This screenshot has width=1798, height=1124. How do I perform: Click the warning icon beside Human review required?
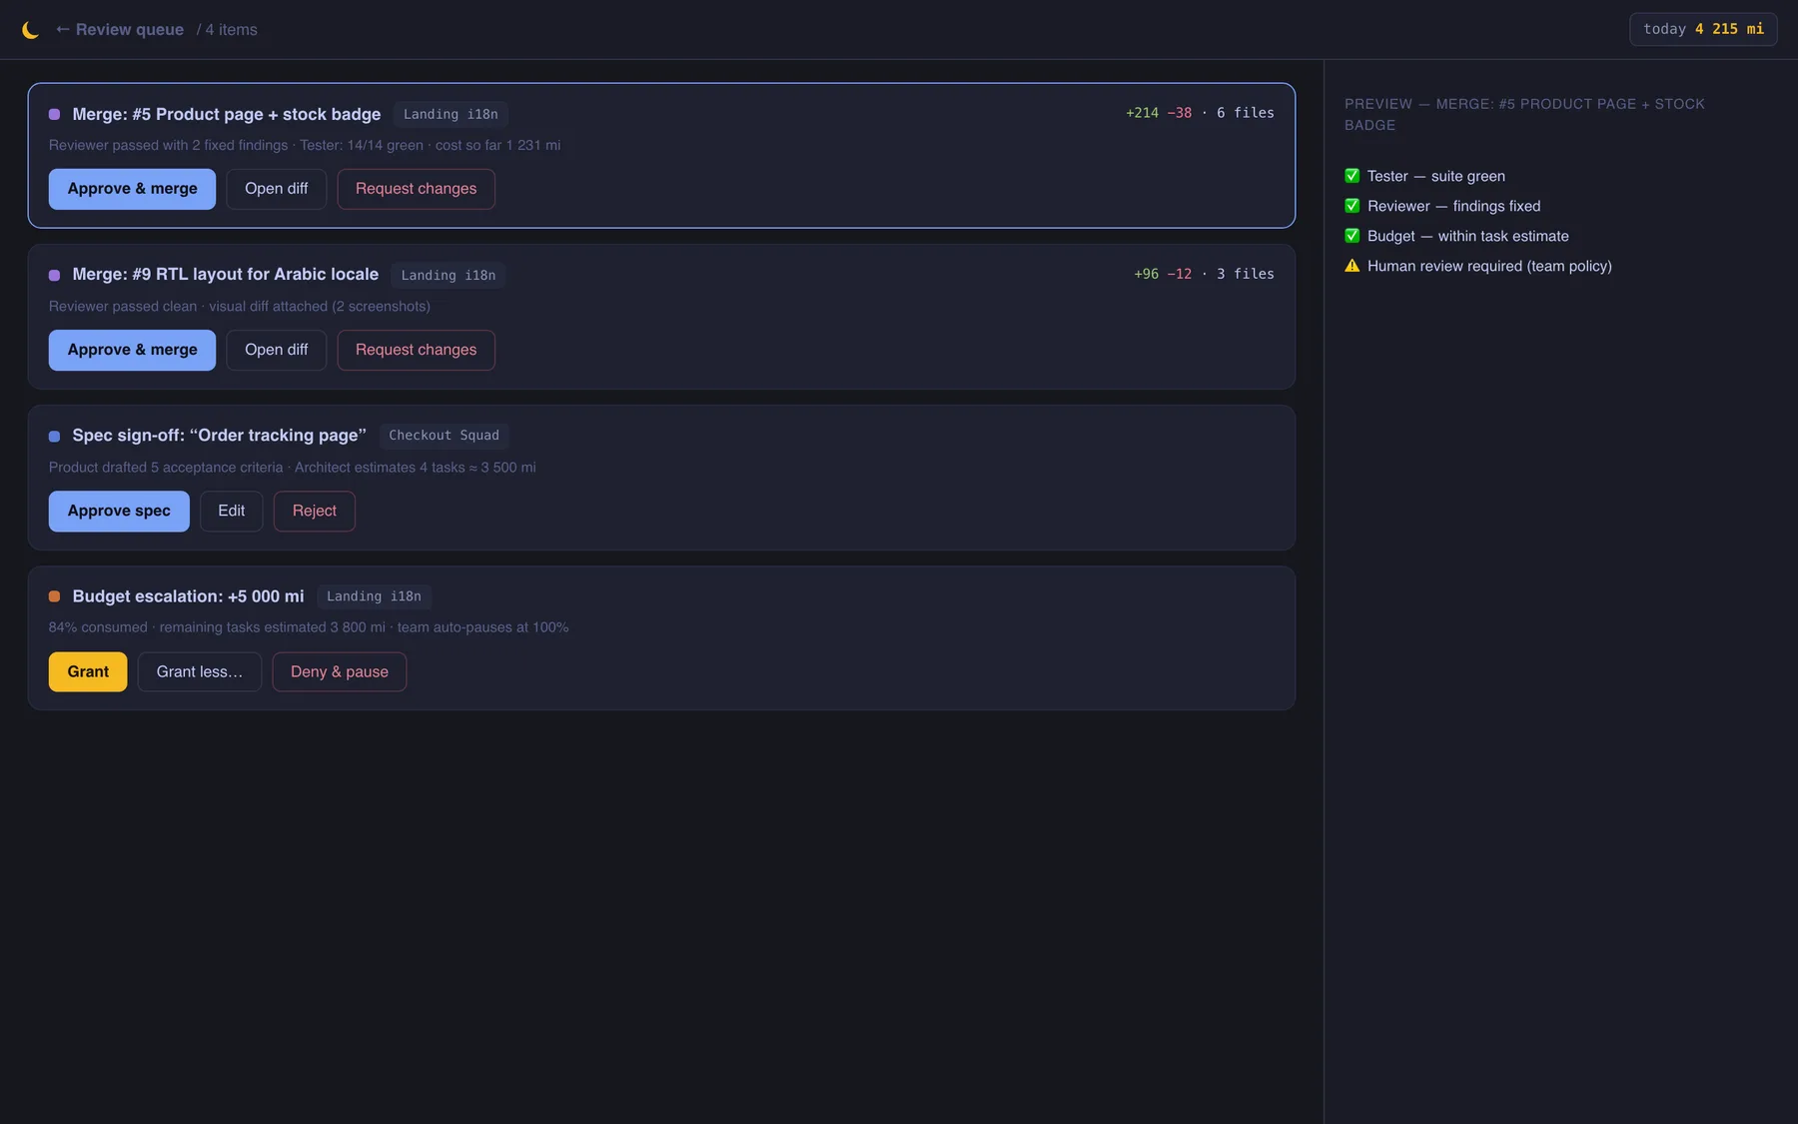[x=1352, y=266]
